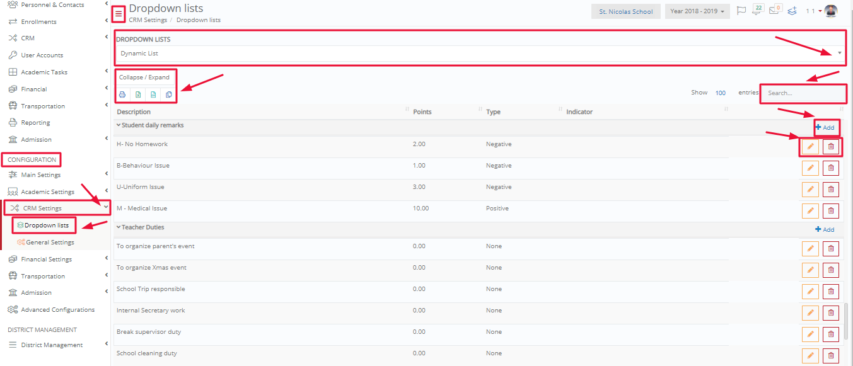
Task: Open the Year 2018 - 2019 selector
Action: click(697, 11)
